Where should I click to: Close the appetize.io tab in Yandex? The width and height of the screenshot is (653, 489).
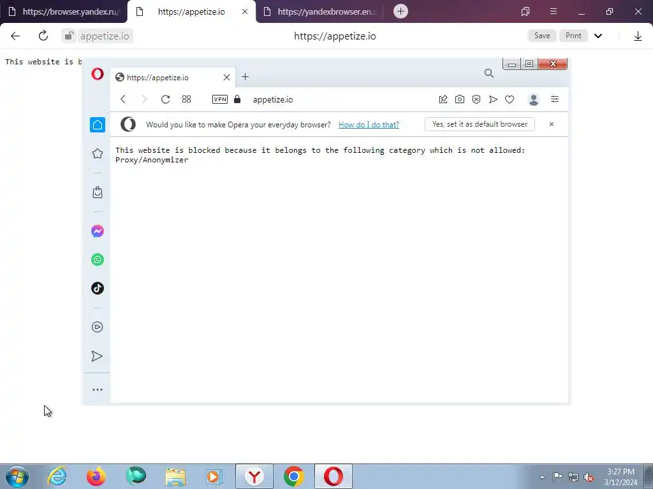coord(245,11)
